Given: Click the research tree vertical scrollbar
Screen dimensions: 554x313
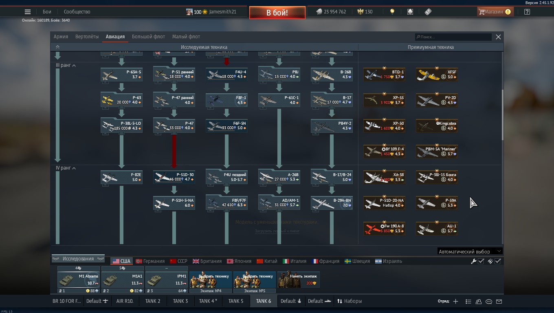Looking at the screenshot, I should click(502, 114).
